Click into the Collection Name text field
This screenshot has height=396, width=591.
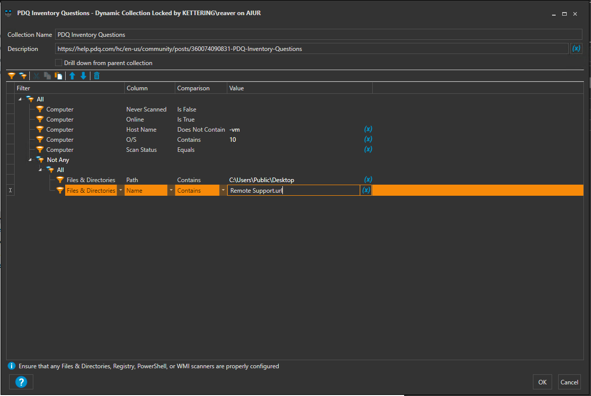click(x=318, y=35)
